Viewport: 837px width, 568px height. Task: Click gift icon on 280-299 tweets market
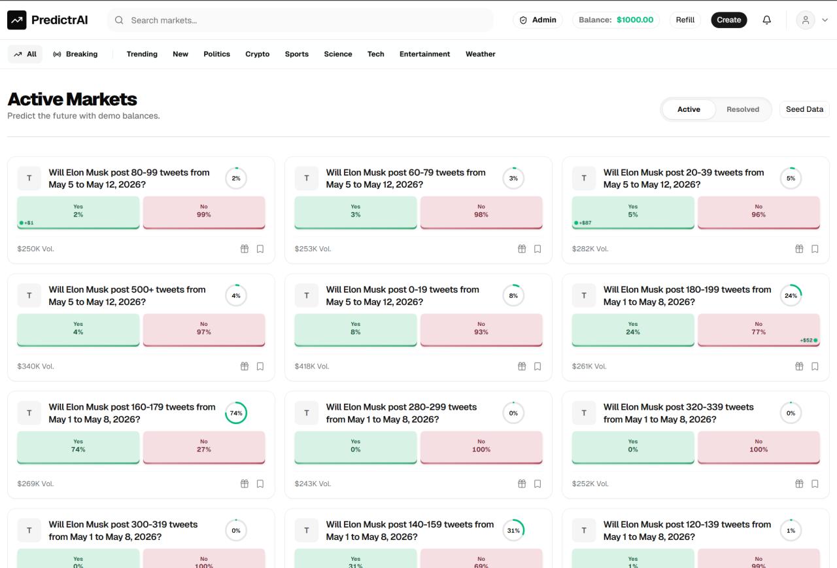pos(522,484)
